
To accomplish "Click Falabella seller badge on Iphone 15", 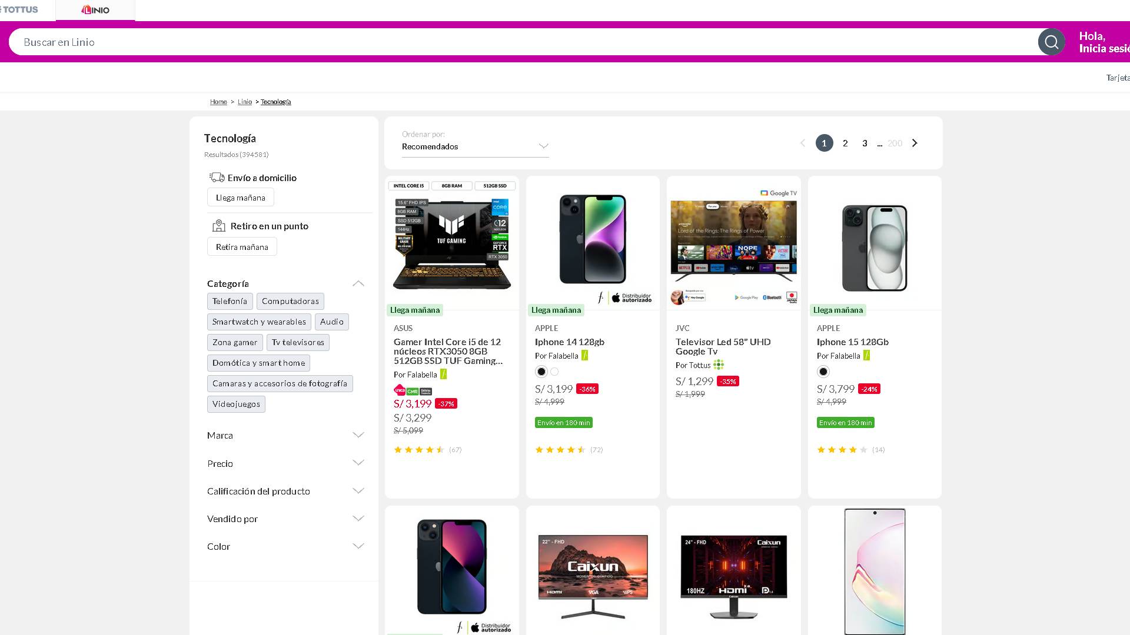I will point(866,355).
